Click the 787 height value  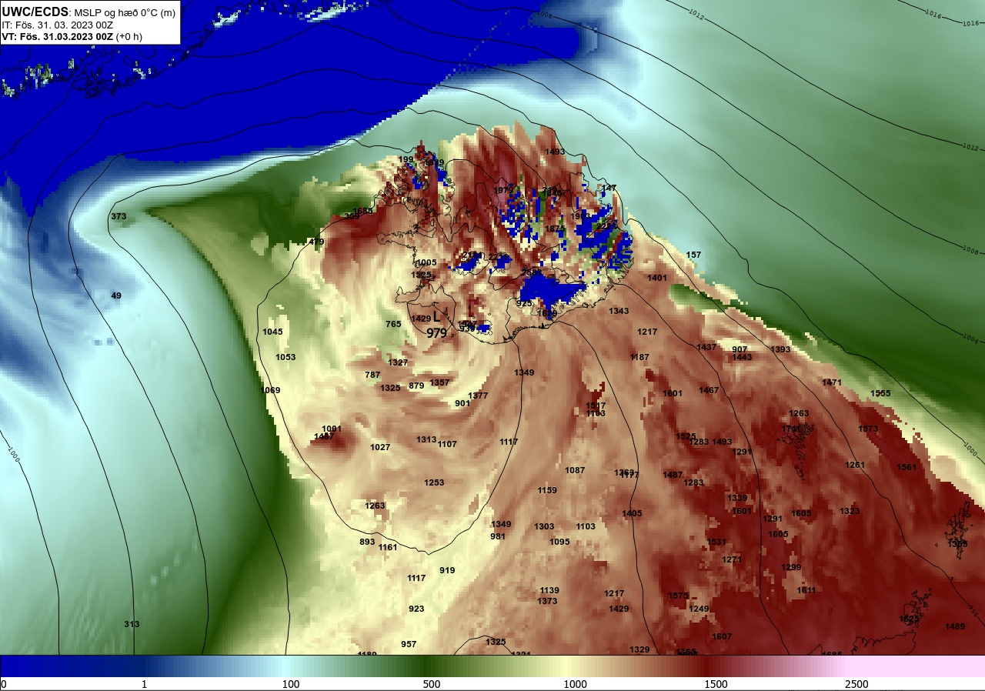(372, 375)
